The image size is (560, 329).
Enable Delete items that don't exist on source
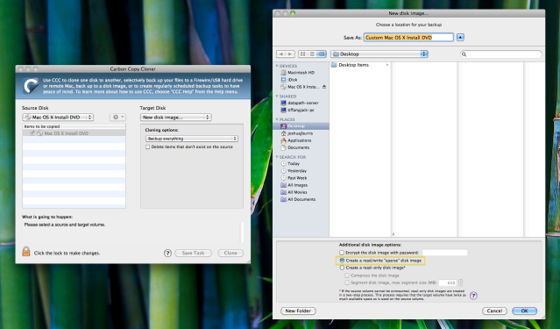(147, 147)
